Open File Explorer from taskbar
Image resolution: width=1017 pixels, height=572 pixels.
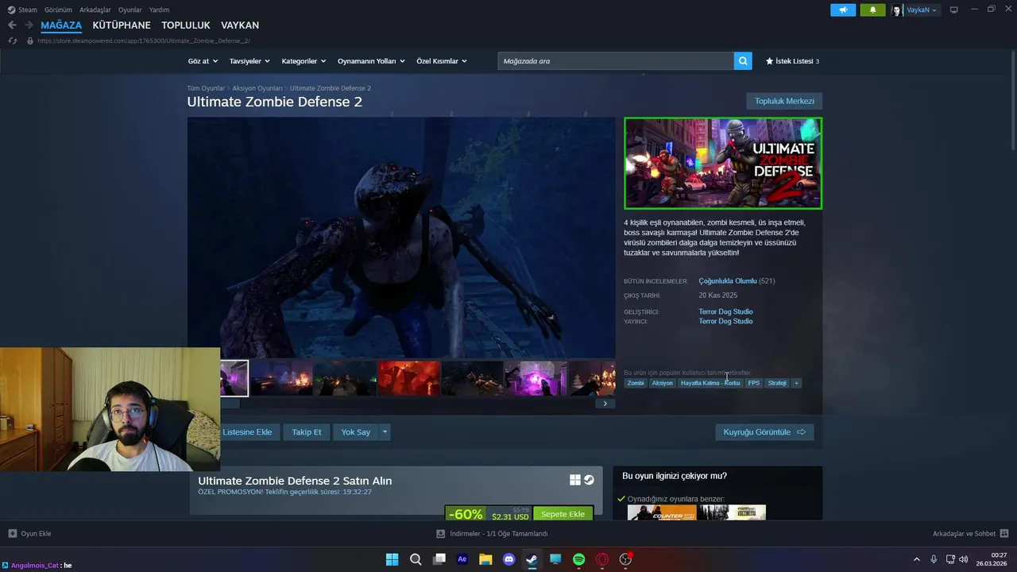pos(485,559)
